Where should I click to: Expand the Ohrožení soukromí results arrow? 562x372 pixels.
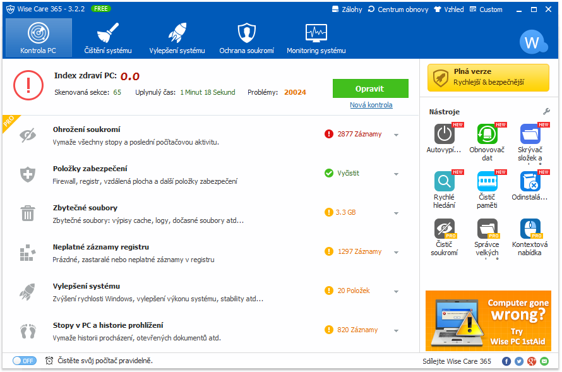tap(396, 135)
